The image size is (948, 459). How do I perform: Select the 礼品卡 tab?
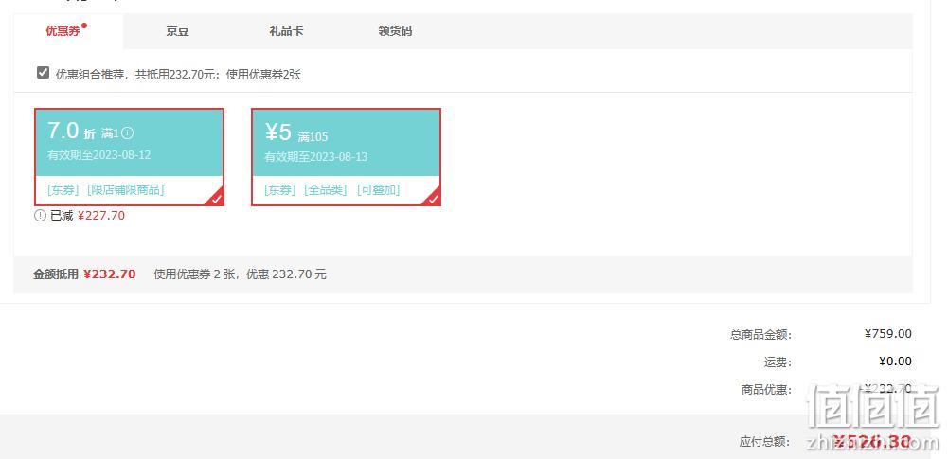[x=286, y=31]
